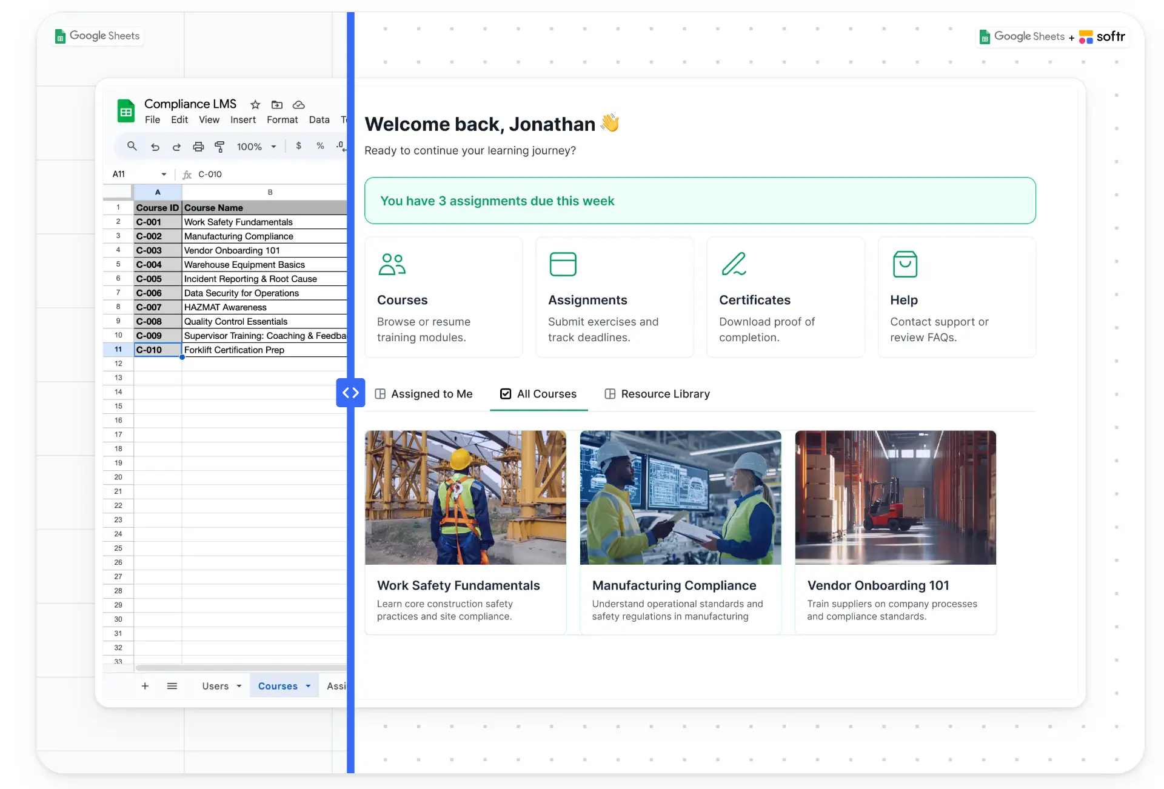Select row 11 header

118,350
